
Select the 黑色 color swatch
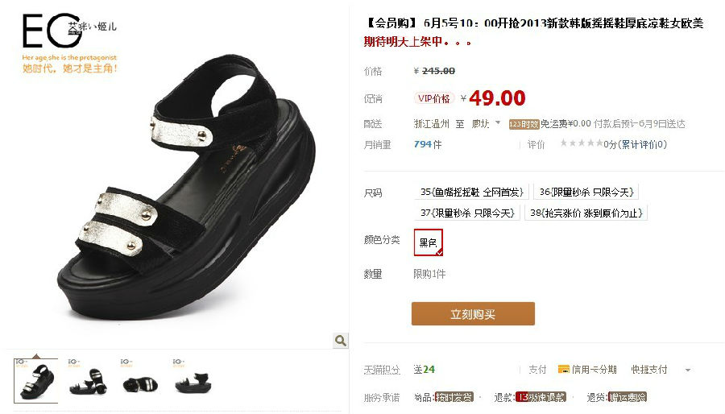[429, 242]
